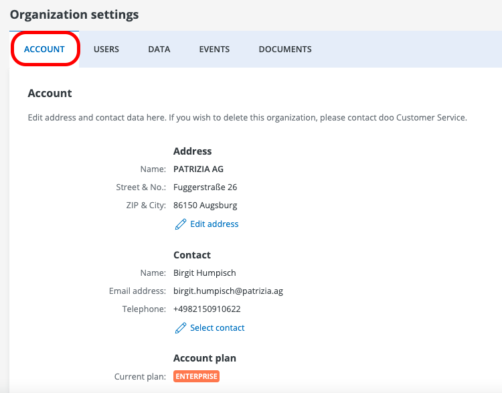Viewport: 502px width, 393px height.
Task: Open the ACCOUNT tab
Action: point(44,50)
